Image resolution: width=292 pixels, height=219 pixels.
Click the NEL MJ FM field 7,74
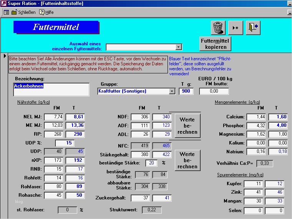click(x=54, y=117)
